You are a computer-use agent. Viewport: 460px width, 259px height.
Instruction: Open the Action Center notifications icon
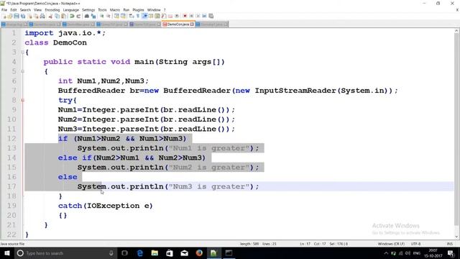pos(451,253)
